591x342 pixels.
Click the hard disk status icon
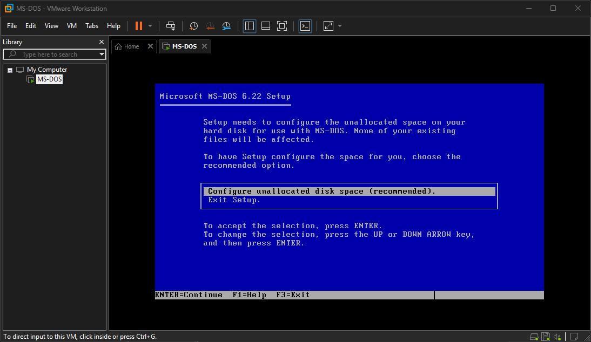pyautogui.click(x=534, y=336)
